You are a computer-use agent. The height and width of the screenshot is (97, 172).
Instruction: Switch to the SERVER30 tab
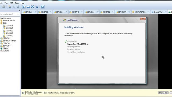[44, 12]
